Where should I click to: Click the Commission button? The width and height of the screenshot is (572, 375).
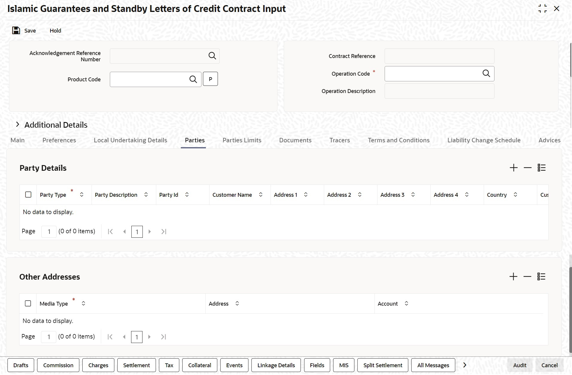click(x=58, y=365)
